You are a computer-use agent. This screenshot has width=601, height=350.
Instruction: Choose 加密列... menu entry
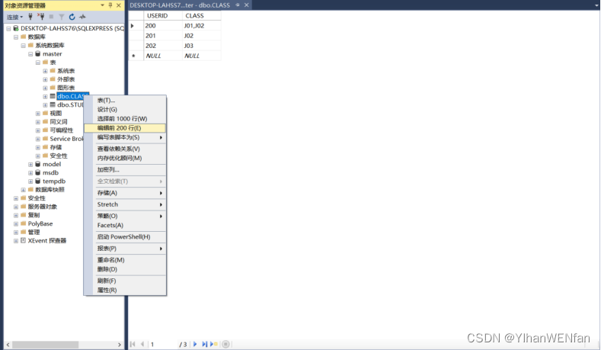pyautogui.click(x=125, y=169)
